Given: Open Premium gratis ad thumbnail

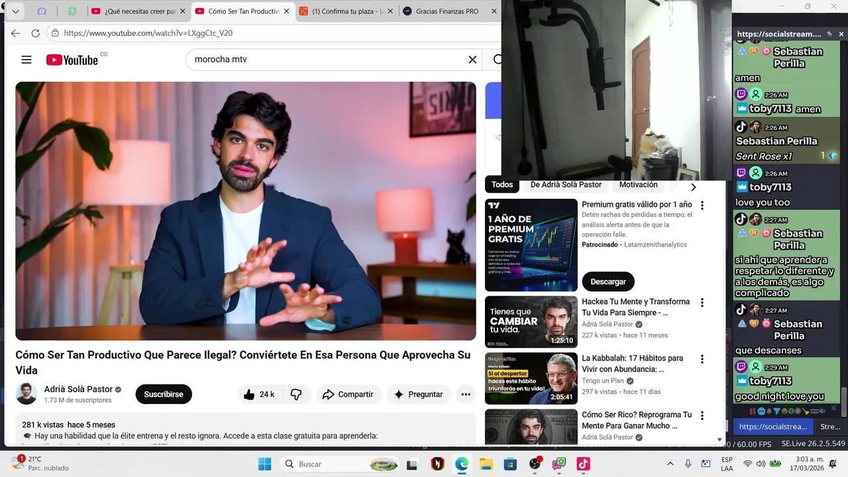Looking at the screenshot, I should point(531,245).
